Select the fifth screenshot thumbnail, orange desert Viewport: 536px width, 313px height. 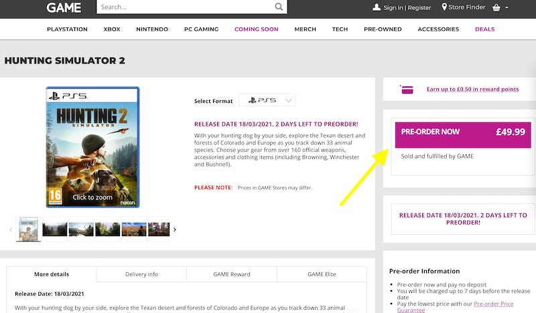click(x=134, y=229)
